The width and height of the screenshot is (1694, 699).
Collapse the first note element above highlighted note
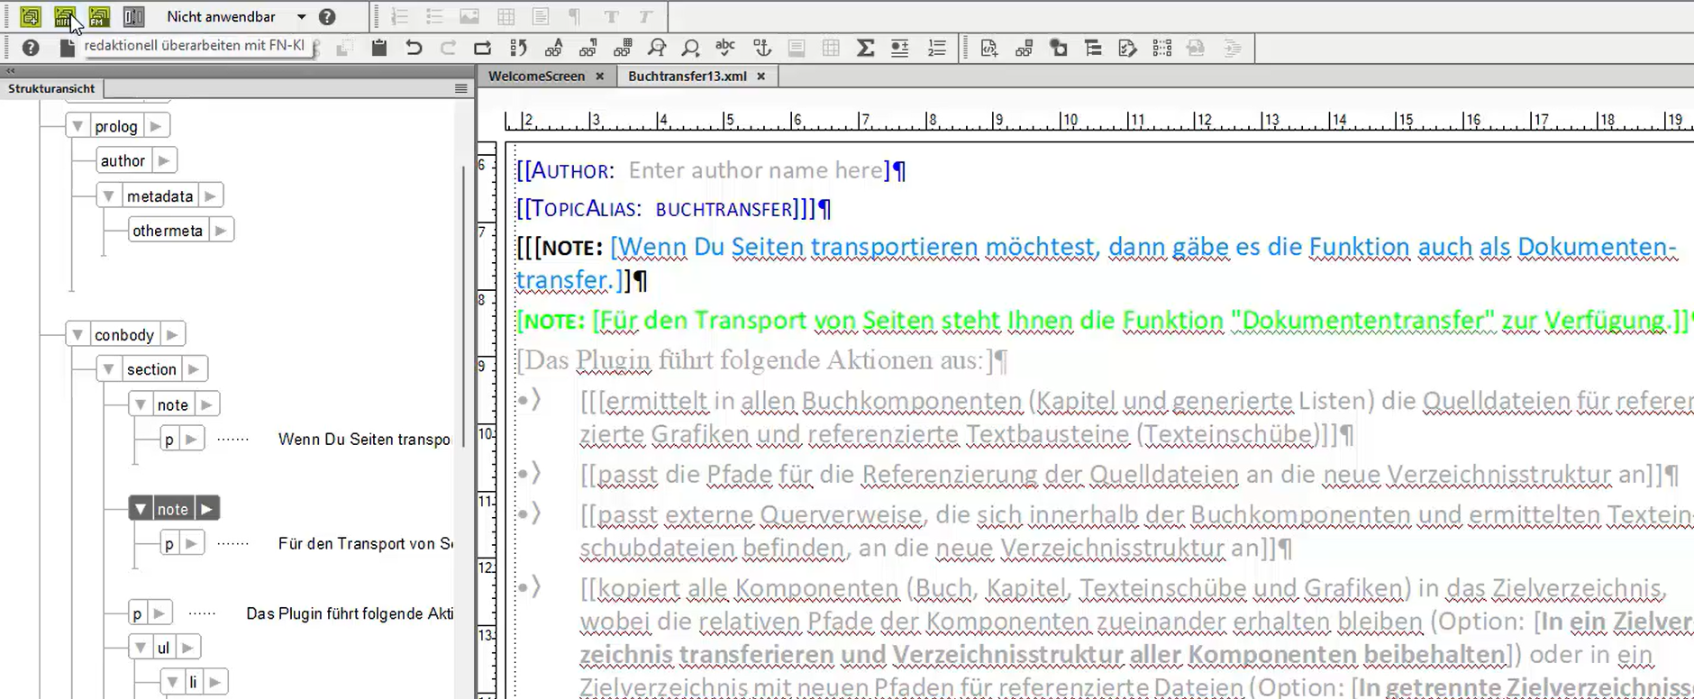coord(141,405)
